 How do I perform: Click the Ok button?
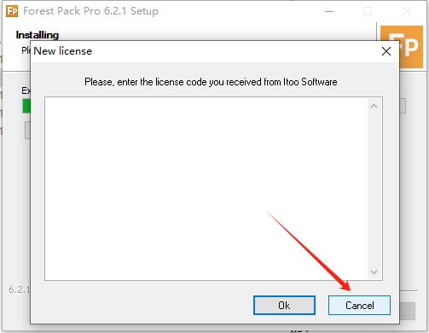(284, 305)
